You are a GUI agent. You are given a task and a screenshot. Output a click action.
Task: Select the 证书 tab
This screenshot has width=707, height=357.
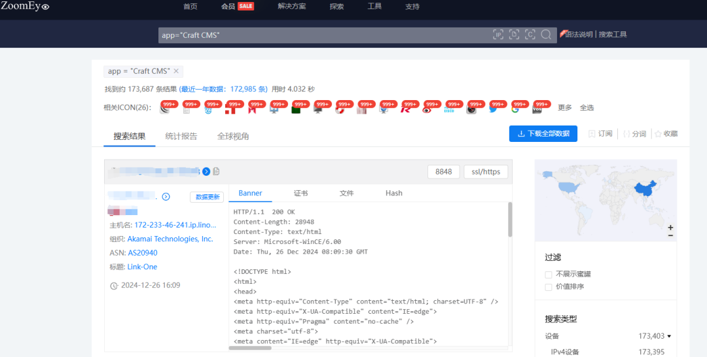[300, 193]
